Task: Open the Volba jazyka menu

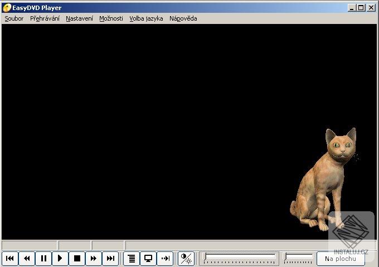Action: 146,18
